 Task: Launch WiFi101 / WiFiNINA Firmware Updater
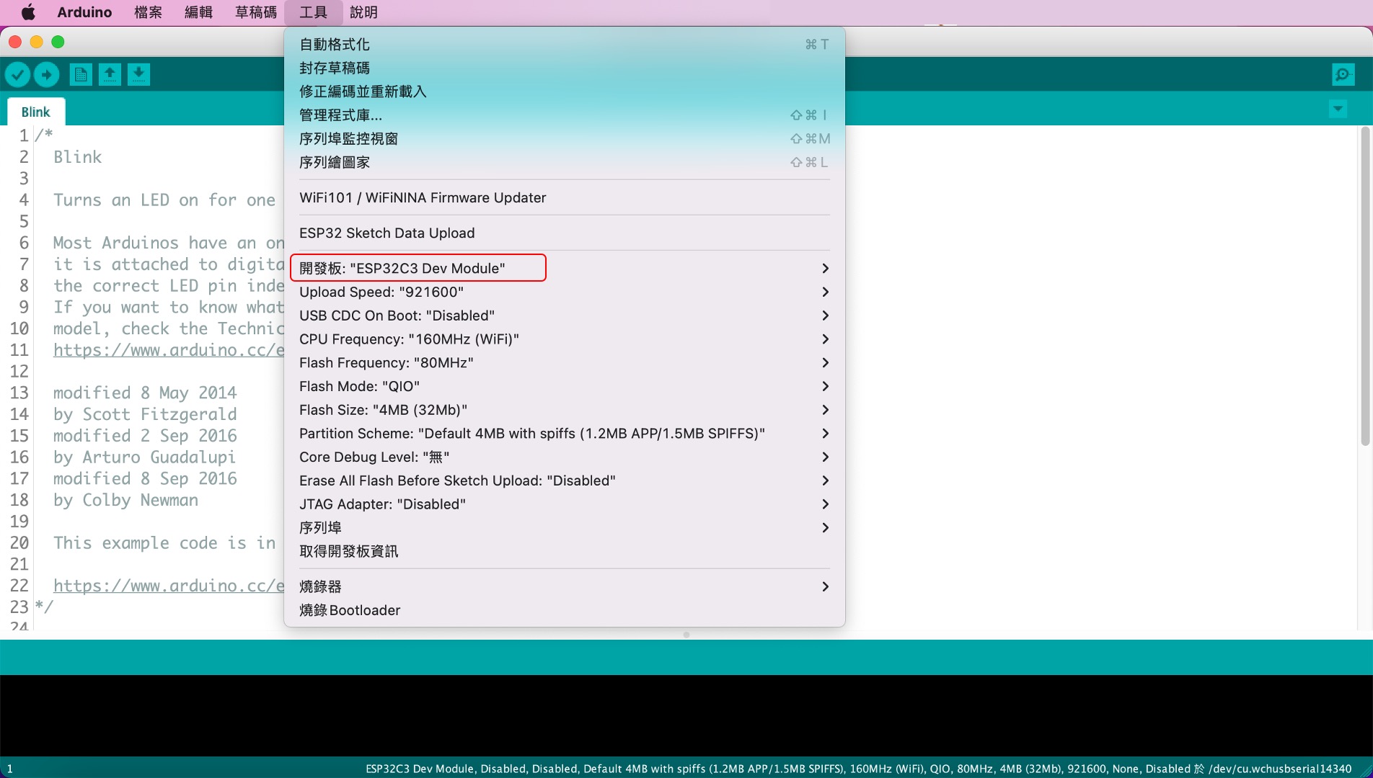565,197
